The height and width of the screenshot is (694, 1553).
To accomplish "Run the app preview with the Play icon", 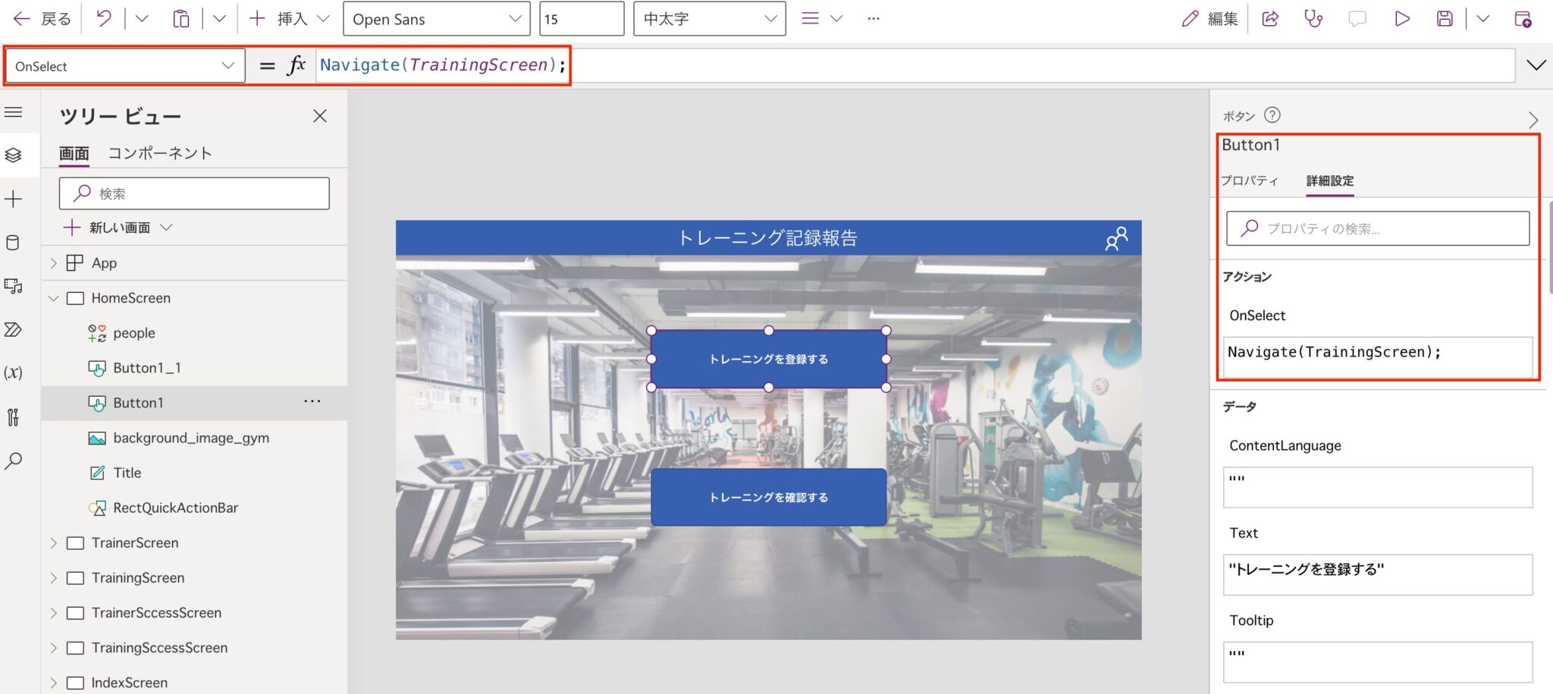I will coord(1401,19).
